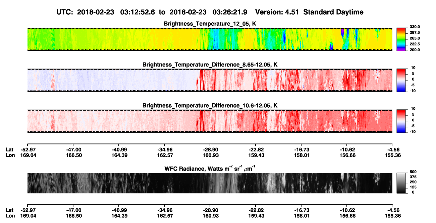Click the 'Lon' label on the bottom-most axis

pyautogui.click(x=10, y=215)
